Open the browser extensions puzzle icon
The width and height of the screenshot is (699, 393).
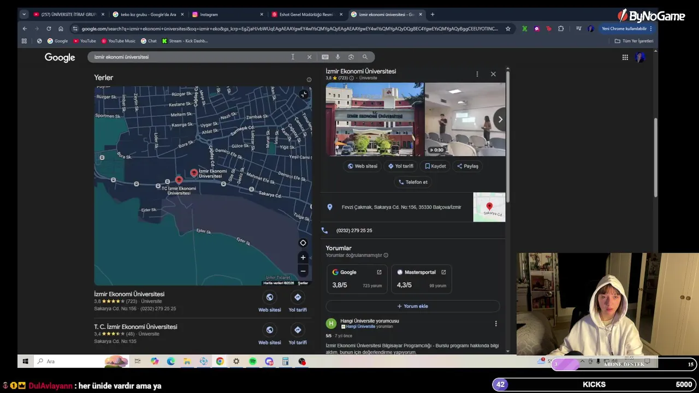click(561, 28)
